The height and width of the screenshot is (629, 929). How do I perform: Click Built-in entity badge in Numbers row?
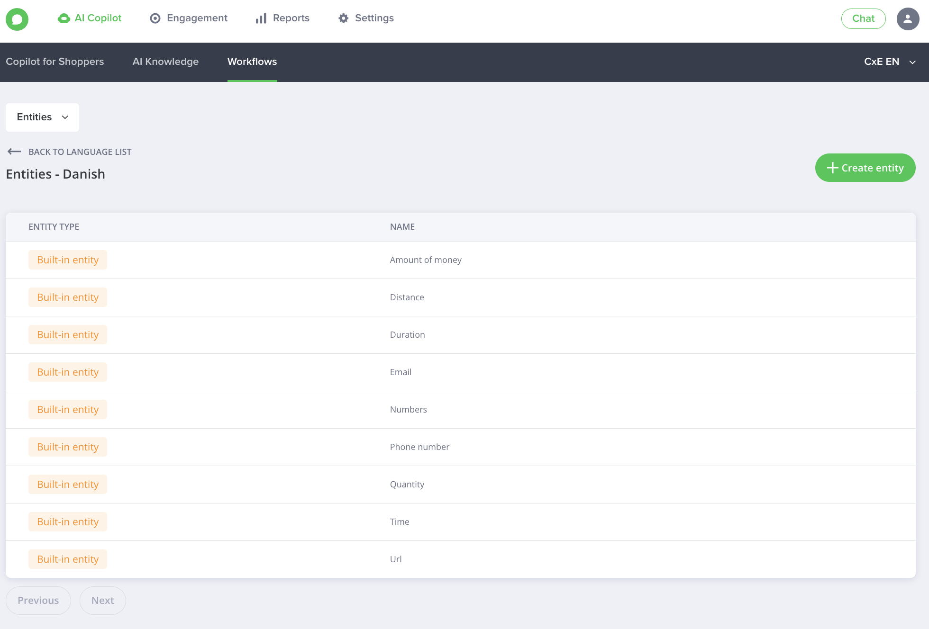(x=68, y=410)
